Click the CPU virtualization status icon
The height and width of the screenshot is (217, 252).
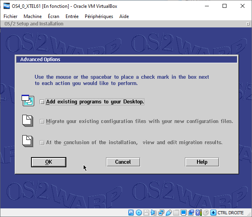(x=199, y=213)
